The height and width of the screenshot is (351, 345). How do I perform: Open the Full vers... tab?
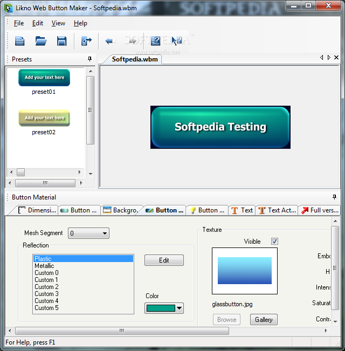pos(320,210)
